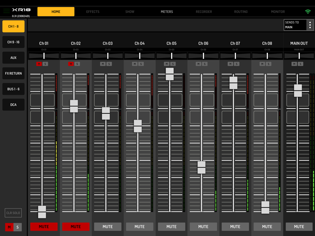Viewport: 315px width, 236px height.
Task: Open the three-dot menu beside SENDS TO
Action: coord(309,25)
